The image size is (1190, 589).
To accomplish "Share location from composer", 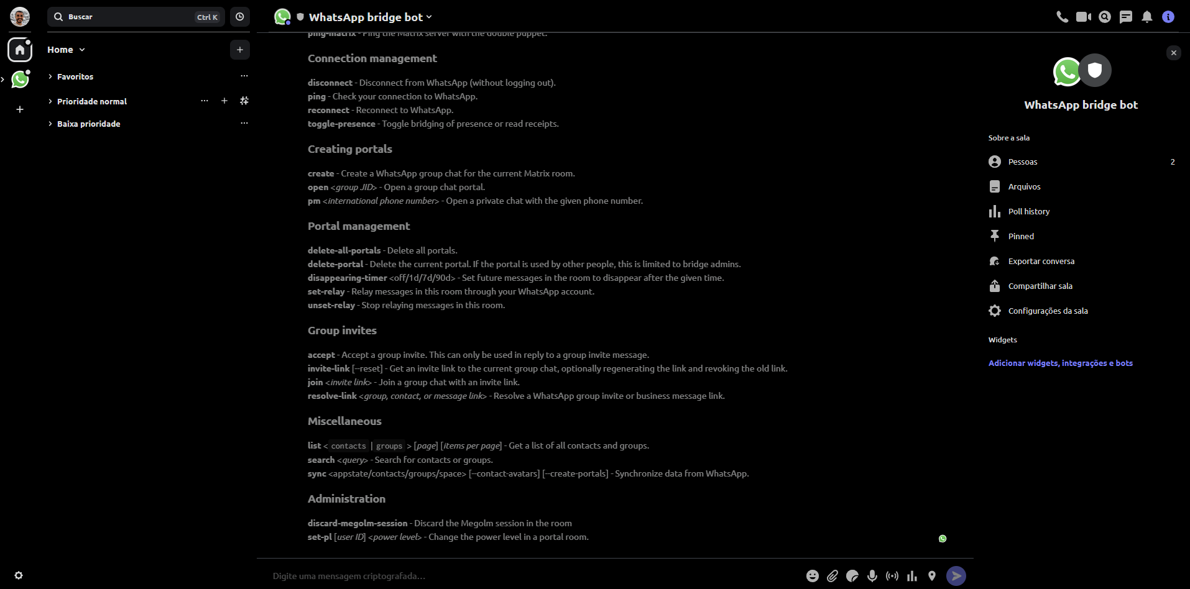I will point(932,576).
